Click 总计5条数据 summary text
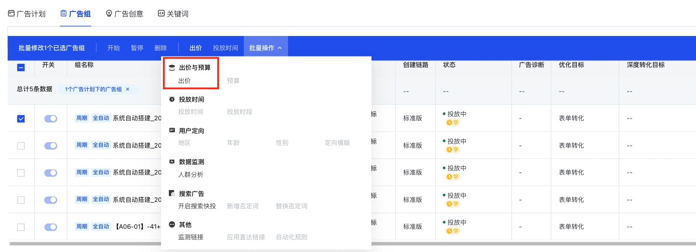 (x=35, y=89)
